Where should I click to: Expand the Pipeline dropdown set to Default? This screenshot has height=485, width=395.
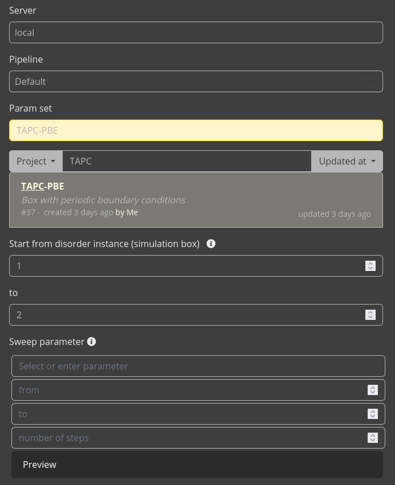(x=196, y=81)
